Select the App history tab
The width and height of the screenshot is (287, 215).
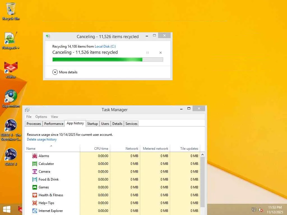tap(75, 123)
